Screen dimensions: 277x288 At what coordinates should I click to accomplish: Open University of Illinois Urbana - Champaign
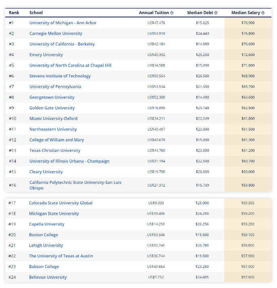pyautogui.click(x=69, y=161)
